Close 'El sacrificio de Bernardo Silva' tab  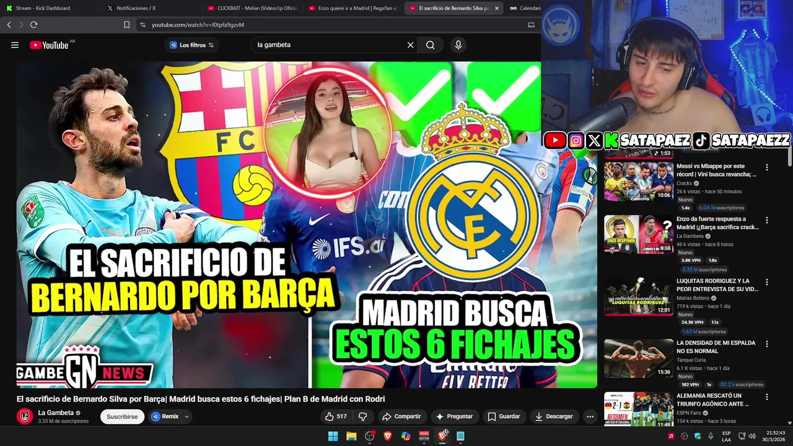pyautogui.click(x=496, y=8)
